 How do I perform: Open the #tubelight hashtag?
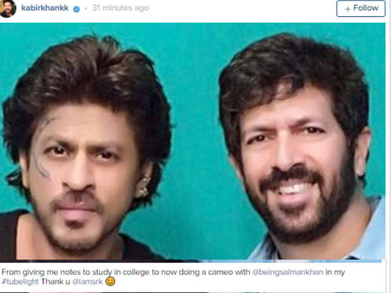click(x=20, y=281)
